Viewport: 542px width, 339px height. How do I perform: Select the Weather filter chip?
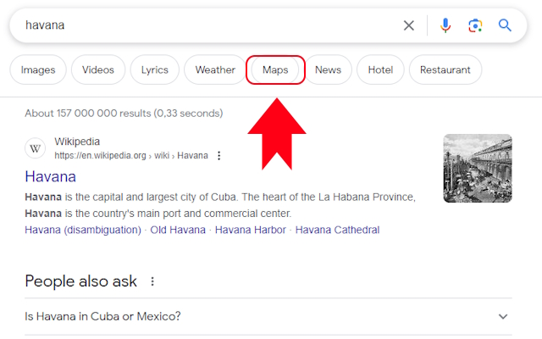pyautogui.click(x=215, y=69)
